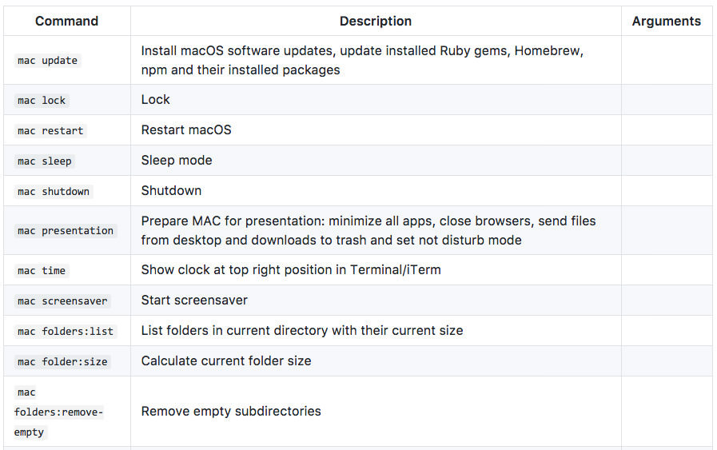Click the 'mac restart' command code
This screenshot has width=717, height=450.
pos(50,131)
